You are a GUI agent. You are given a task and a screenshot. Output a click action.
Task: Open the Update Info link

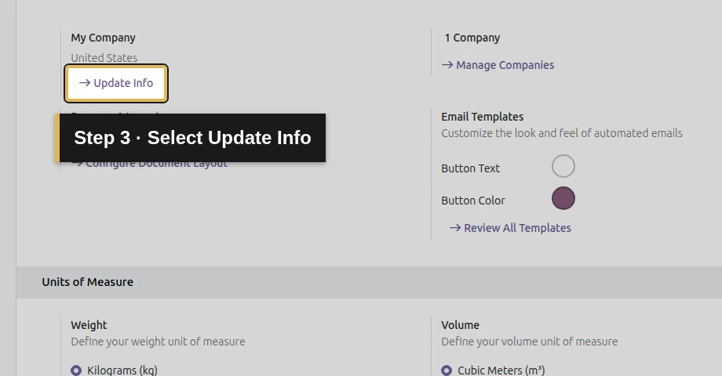click(116, 83)
